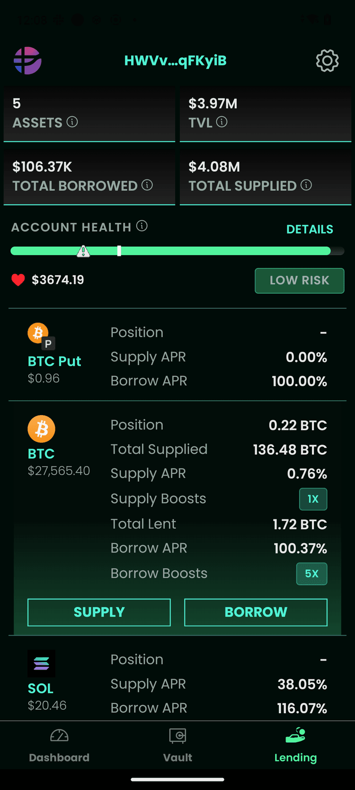The image size is (355, 790).
Task: Open the settings gear icon
Action: (327, 61)
